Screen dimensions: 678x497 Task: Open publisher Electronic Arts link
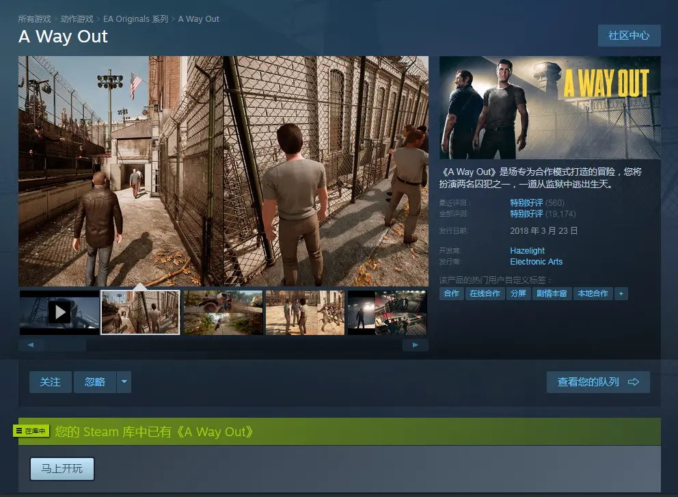click(536, 262)
